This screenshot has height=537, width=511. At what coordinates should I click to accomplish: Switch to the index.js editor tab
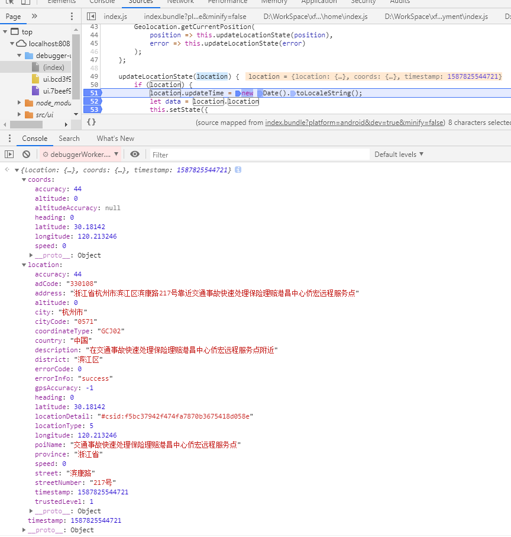click(x=115, y=17)
